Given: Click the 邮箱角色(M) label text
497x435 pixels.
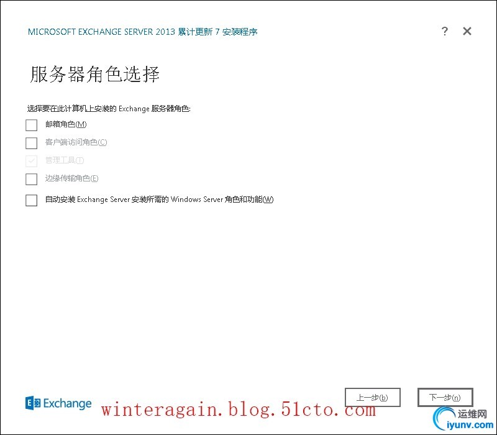Looking at the screenshot, I should [x=66, y=124].
